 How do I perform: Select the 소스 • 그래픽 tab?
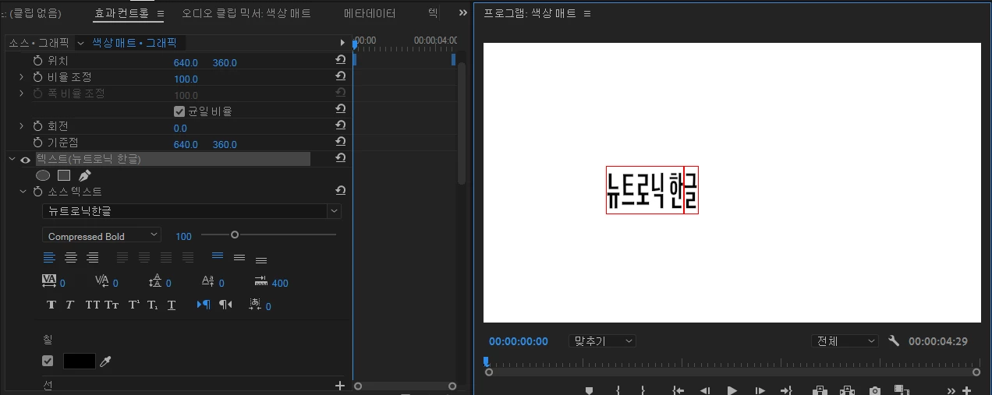coord(39,43)
